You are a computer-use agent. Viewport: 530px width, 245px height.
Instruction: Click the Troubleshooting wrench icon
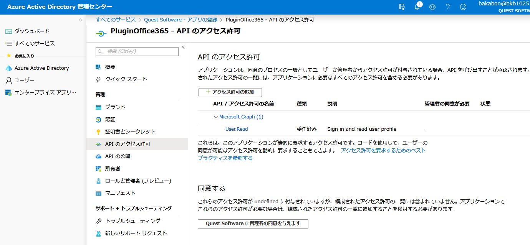(x=98, y=221)
